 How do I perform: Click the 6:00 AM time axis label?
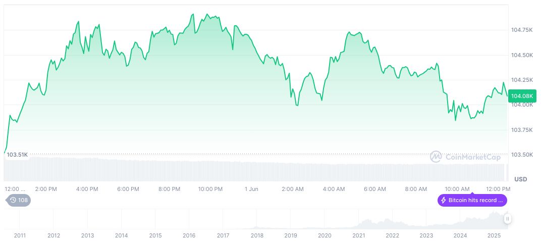[375, 189]
